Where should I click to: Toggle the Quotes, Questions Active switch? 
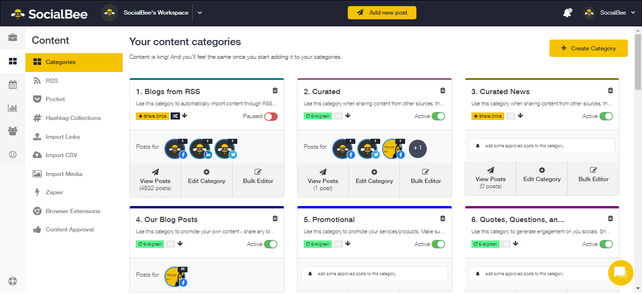pos(606,244)
